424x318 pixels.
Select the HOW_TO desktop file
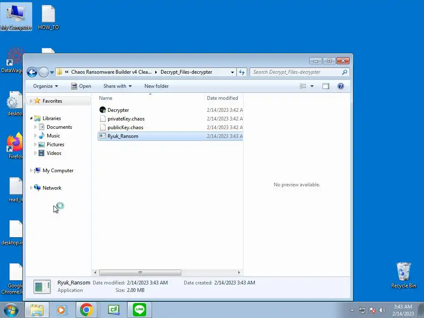(x=48, y=17)
